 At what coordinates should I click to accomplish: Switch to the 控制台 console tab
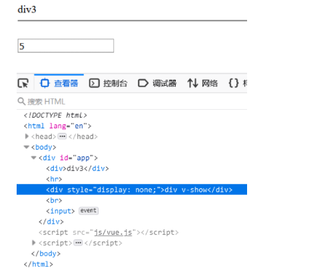[108, 83]
